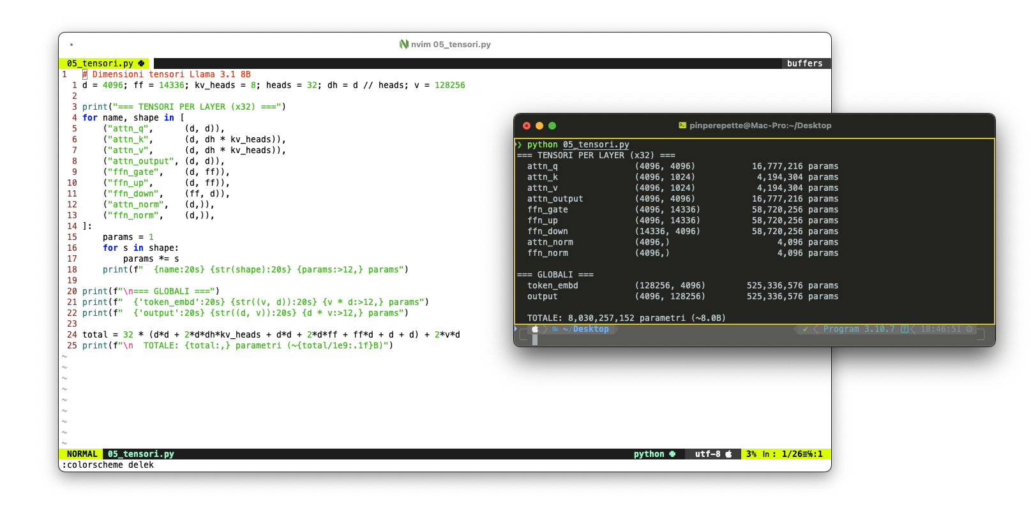Click the NORMAL mode indicator in the status line
Viewport: 1031px width, 522px height.
pos(82,454)
